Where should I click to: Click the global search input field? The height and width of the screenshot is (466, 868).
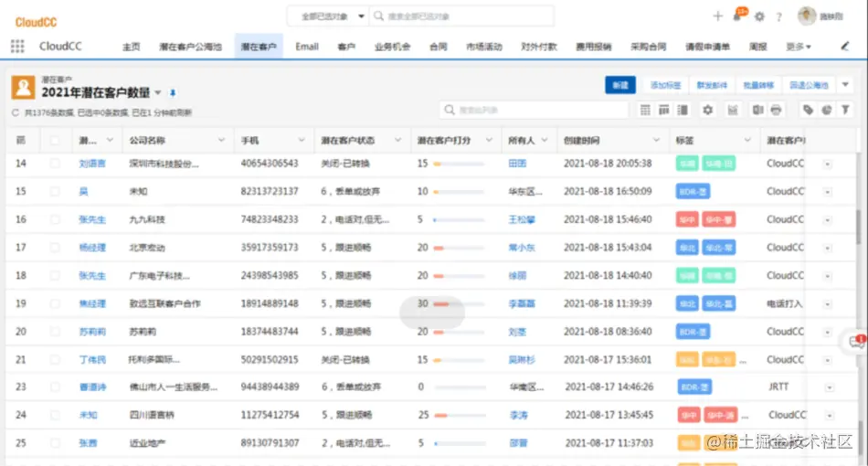pyautogui.click(x=461, y=16)
